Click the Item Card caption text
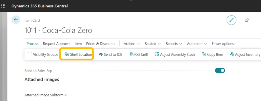261x101 pixels. [x=32, y=20]
